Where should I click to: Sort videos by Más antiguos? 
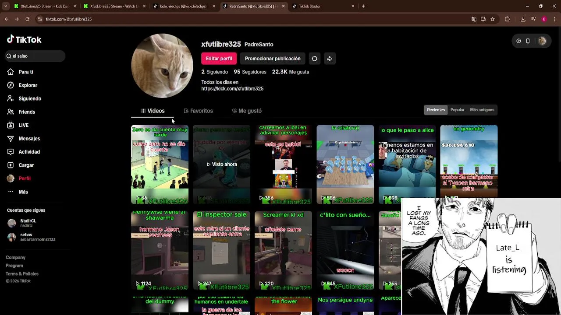pos(482,110)
